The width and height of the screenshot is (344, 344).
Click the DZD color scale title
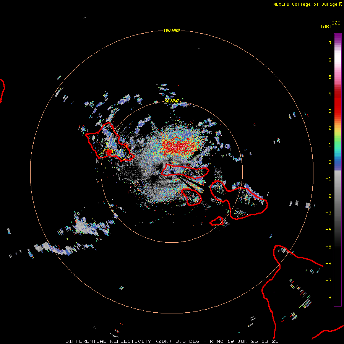336,23
